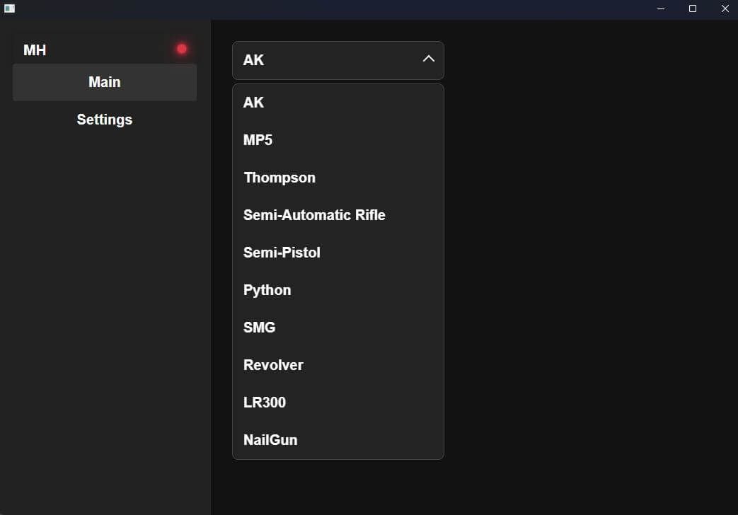Close the application window
The image size is (738, 515).
tap(725, 8)
